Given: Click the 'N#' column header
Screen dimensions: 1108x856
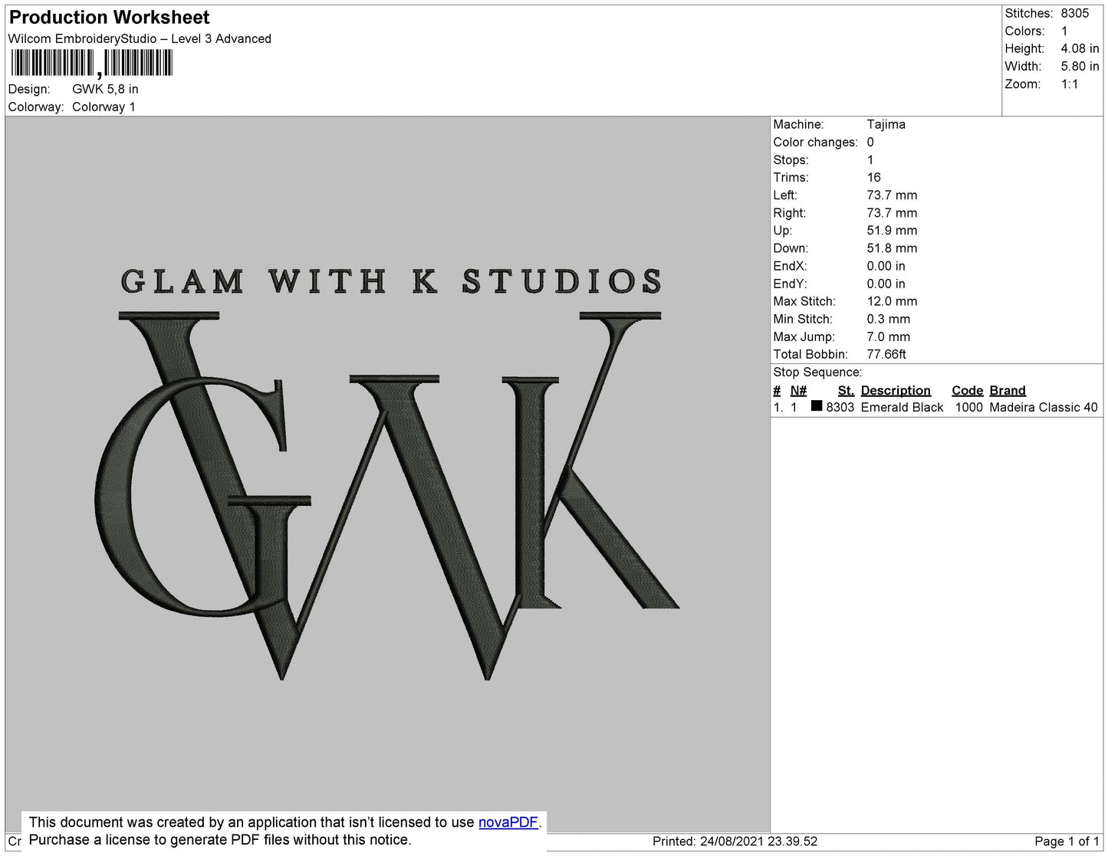Looking at the screenshot, I should (798, 390).
